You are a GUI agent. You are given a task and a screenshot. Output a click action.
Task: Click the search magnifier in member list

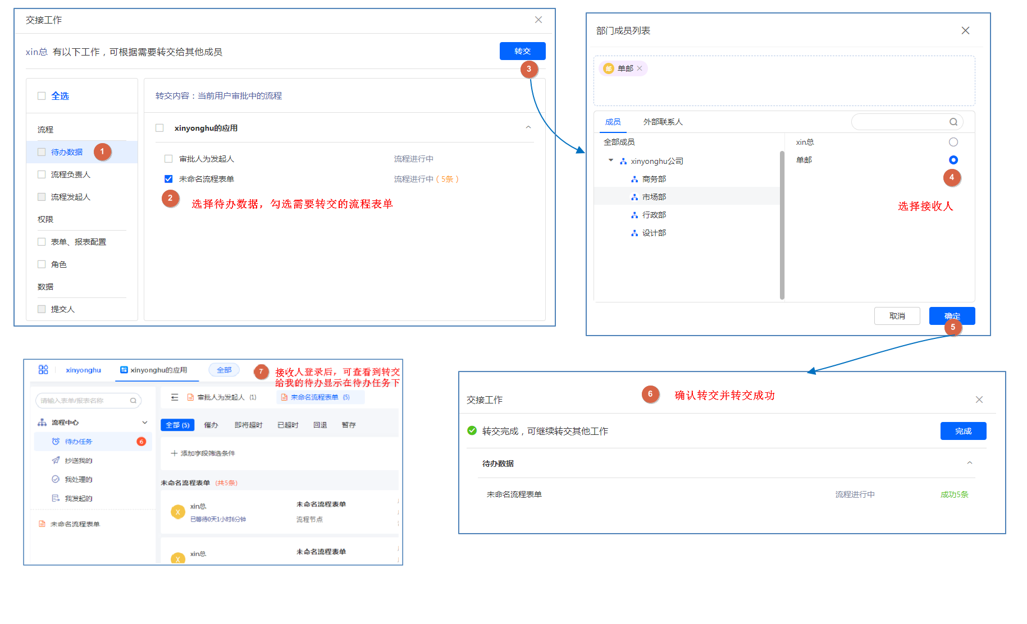point(953,122)
